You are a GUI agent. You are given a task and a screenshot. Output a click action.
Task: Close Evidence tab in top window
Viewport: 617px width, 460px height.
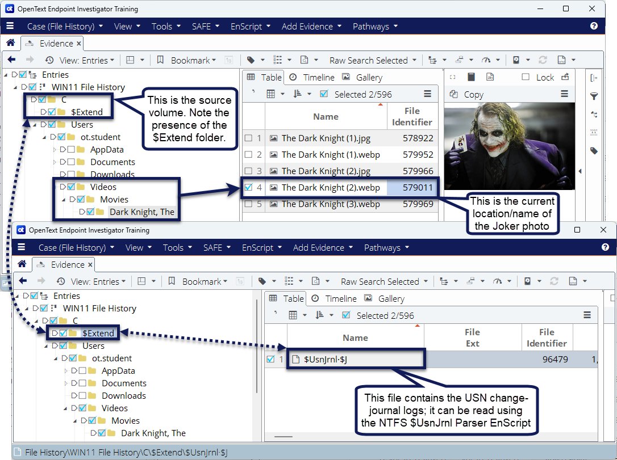click(79, 43)
